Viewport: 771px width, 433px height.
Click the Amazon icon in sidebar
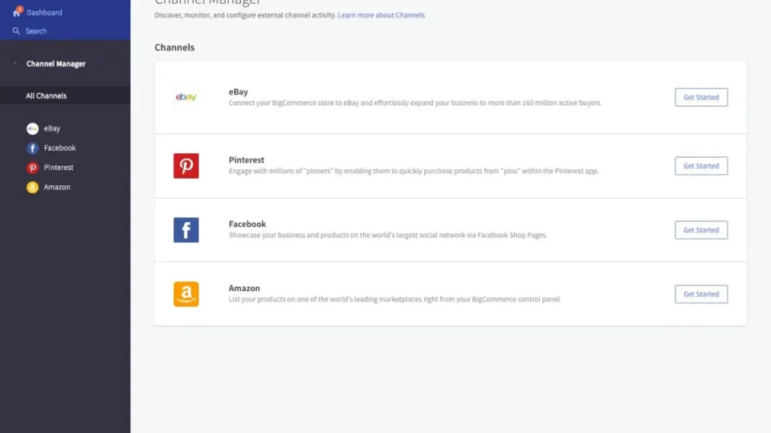pyautogui.click(x=32, y=188)
